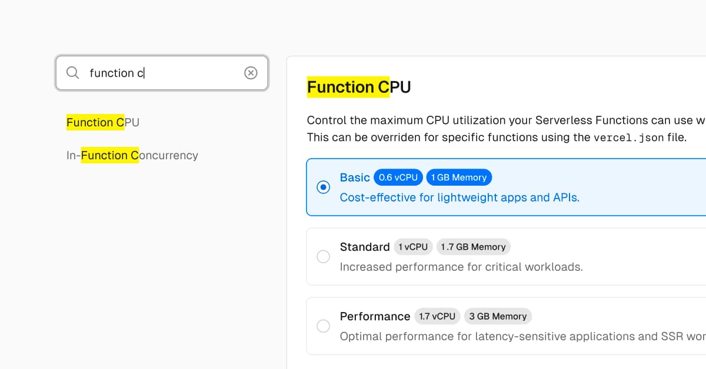Click the Function CPU section heading
706x369 pixels.
359,87
